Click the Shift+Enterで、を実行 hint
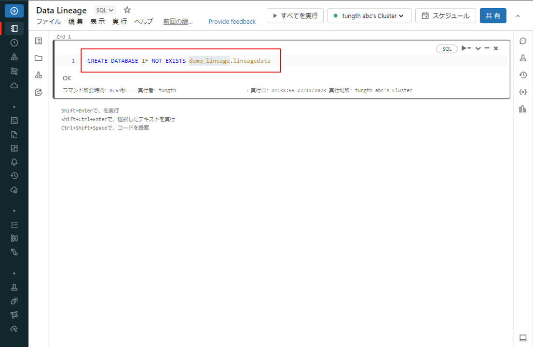533x347 pixels. coord(90,111)
